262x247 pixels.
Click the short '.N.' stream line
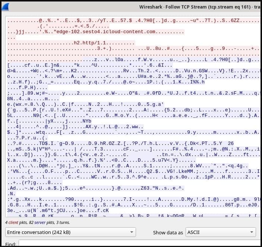click(11, 194)
